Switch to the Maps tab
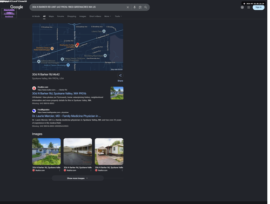This screenshot has height=204, width=270. tap(51, 16)
